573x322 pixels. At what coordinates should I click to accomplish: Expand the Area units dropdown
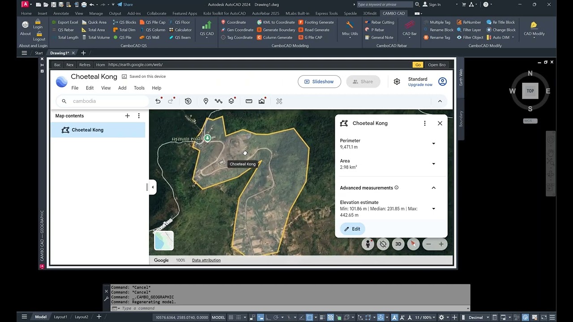click(433, 164)
